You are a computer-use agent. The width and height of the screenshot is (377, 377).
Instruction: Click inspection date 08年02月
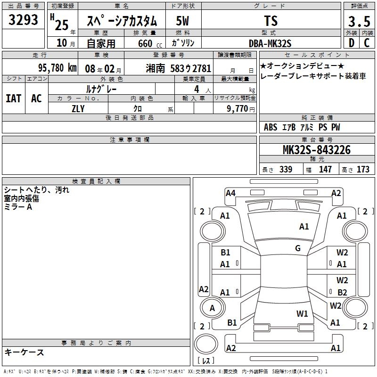click(x=103, y=69)
